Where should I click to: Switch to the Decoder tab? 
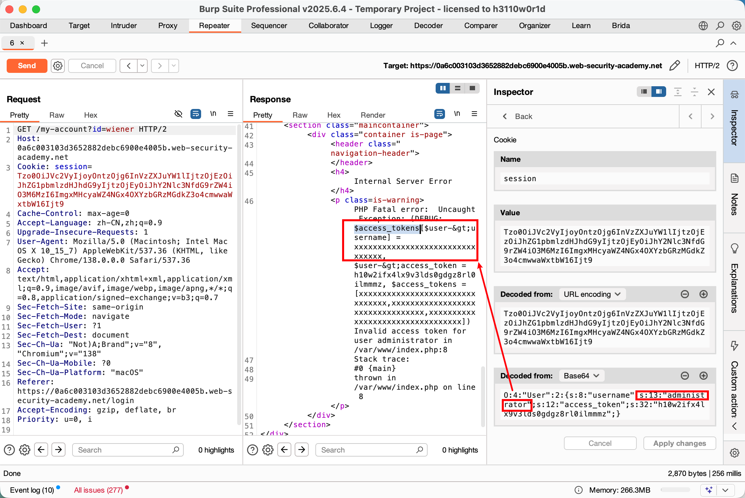pos(428,26)
